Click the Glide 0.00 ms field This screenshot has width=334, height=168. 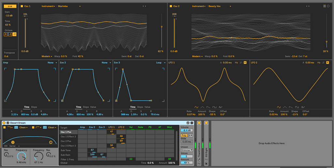point(187,142)
